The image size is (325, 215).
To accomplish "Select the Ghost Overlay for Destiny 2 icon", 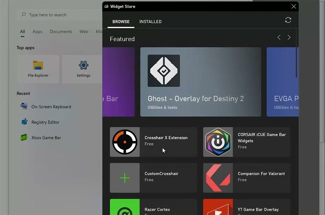I will pyautogui.click(x=164, y=71).
